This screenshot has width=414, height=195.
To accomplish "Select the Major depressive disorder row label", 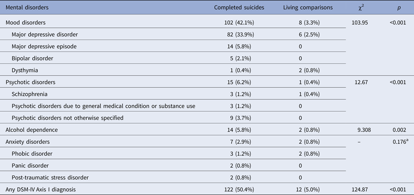I will pyautogui.click(x=44, y=34).
